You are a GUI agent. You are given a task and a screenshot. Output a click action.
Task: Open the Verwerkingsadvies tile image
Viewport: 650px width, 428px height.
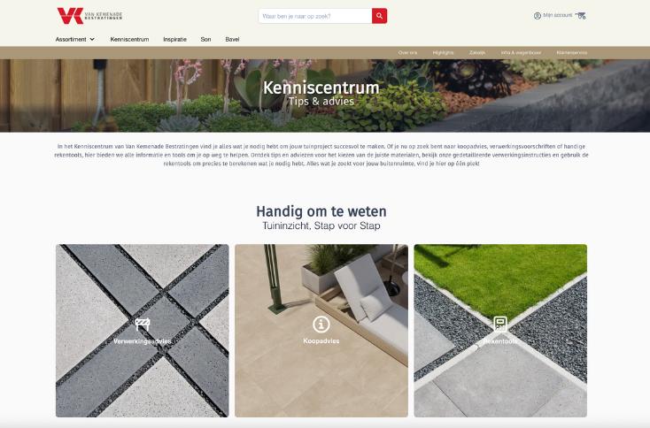[x=143, y=331]
